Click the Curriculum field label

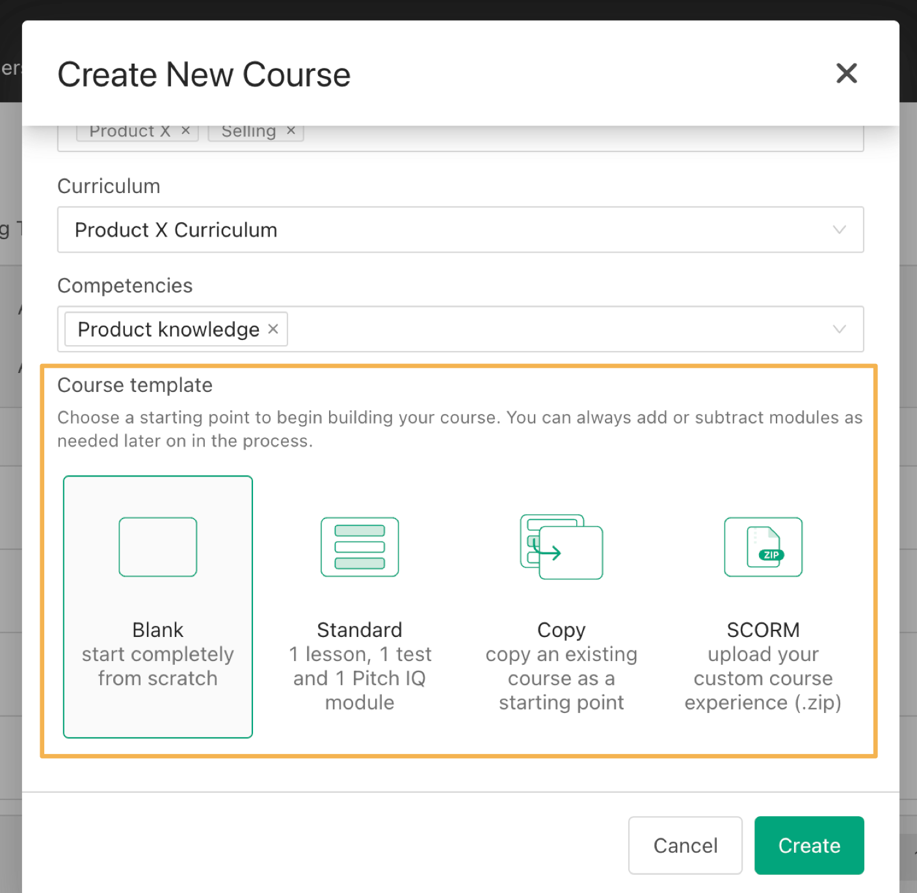[x=109, y=186]
